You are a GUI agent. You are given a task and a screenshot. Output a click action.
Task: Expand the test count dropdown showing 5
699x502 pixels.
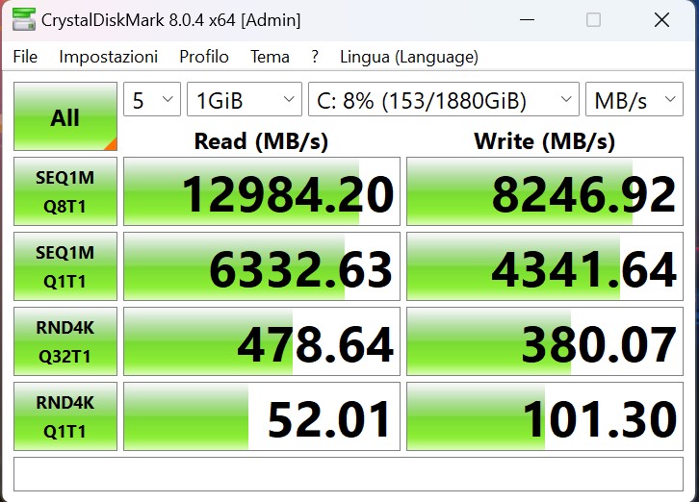point(152,99)
